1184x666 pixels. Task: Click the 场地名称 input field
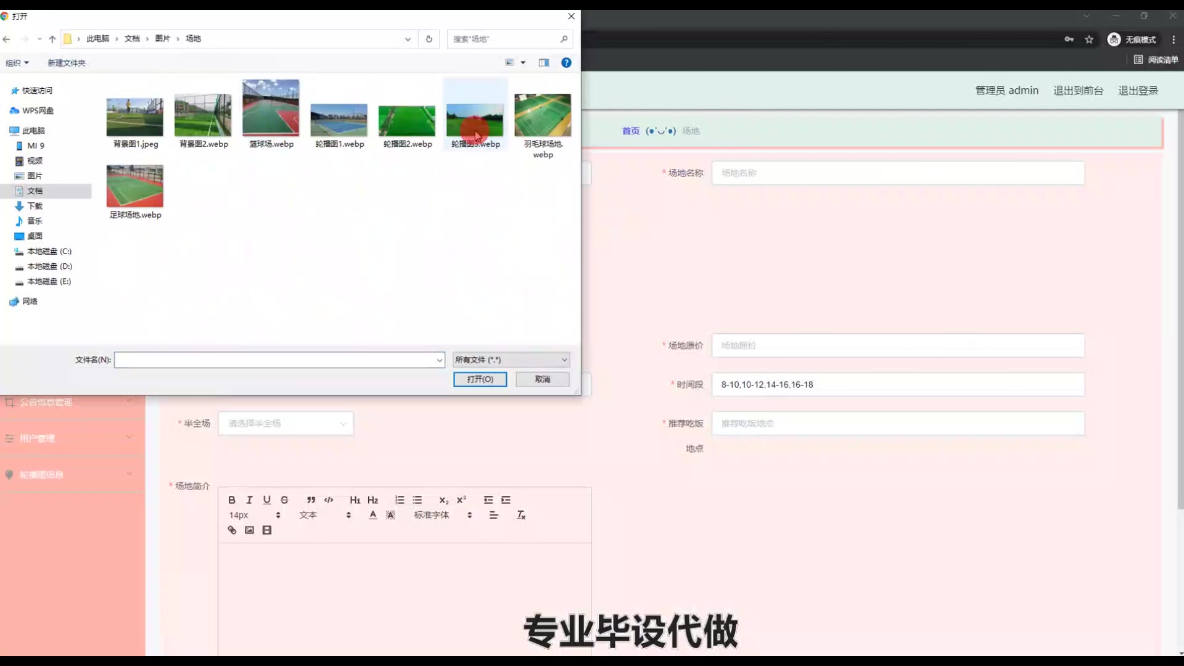(x=898, y=173)
